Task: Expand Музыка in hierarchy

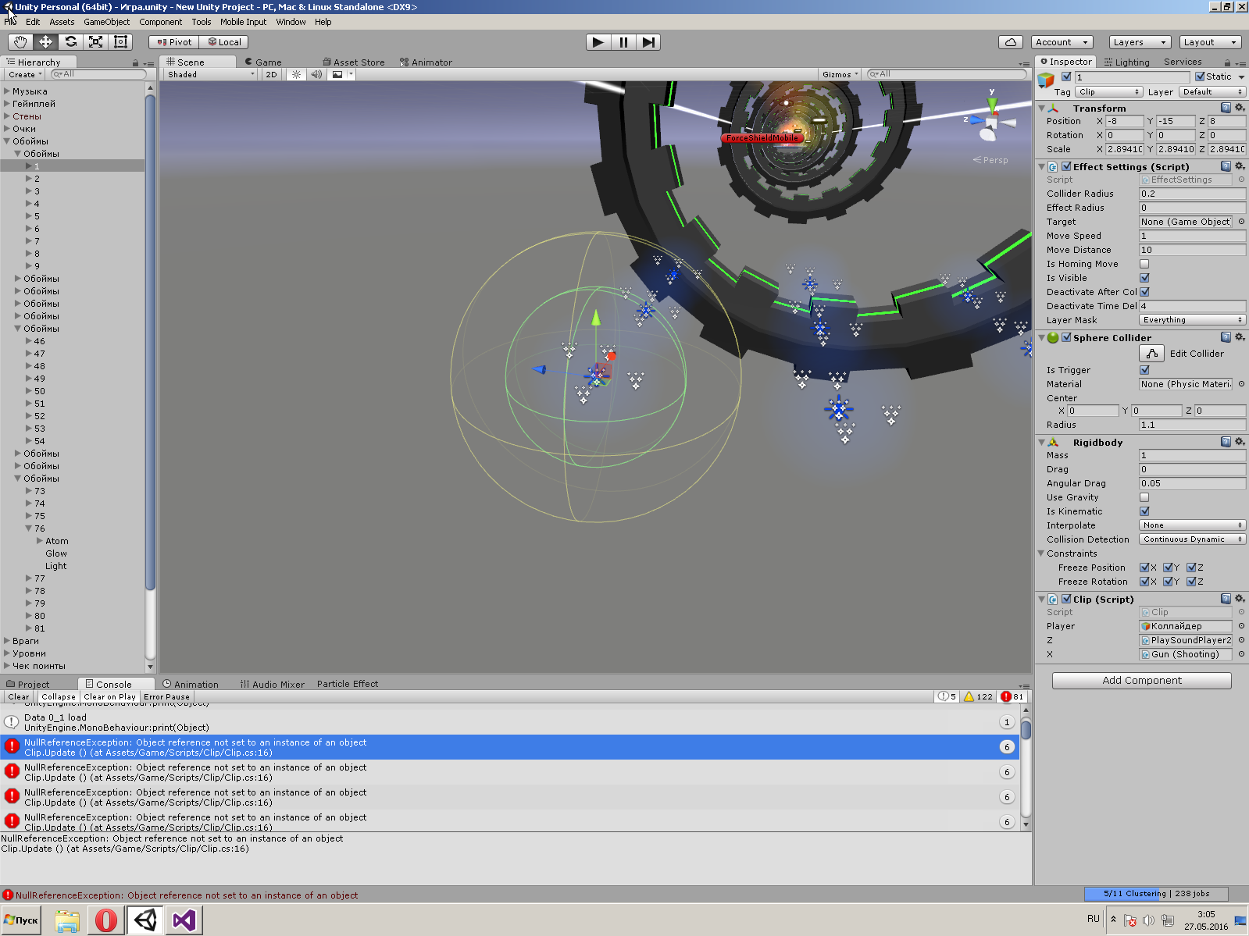Action: [7, 91]
